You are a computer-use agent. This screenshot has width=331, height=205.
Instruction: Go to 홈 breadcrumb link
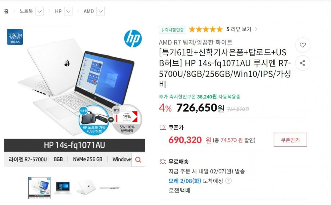(6, 11)
